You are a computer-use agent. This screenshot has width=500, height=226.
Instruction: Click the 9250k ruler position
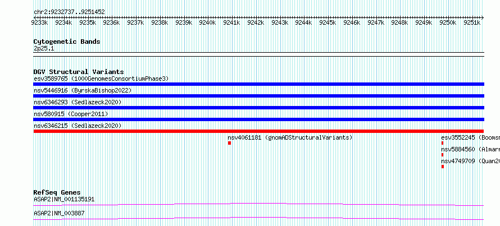[x=448, y=22]
